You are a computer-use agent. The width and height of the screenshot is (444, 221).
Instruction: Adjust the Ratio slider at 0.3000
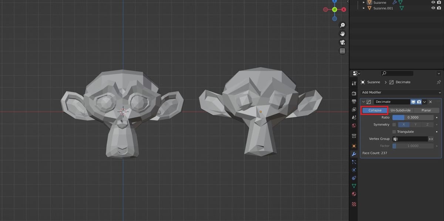click(x=413, y=117)
